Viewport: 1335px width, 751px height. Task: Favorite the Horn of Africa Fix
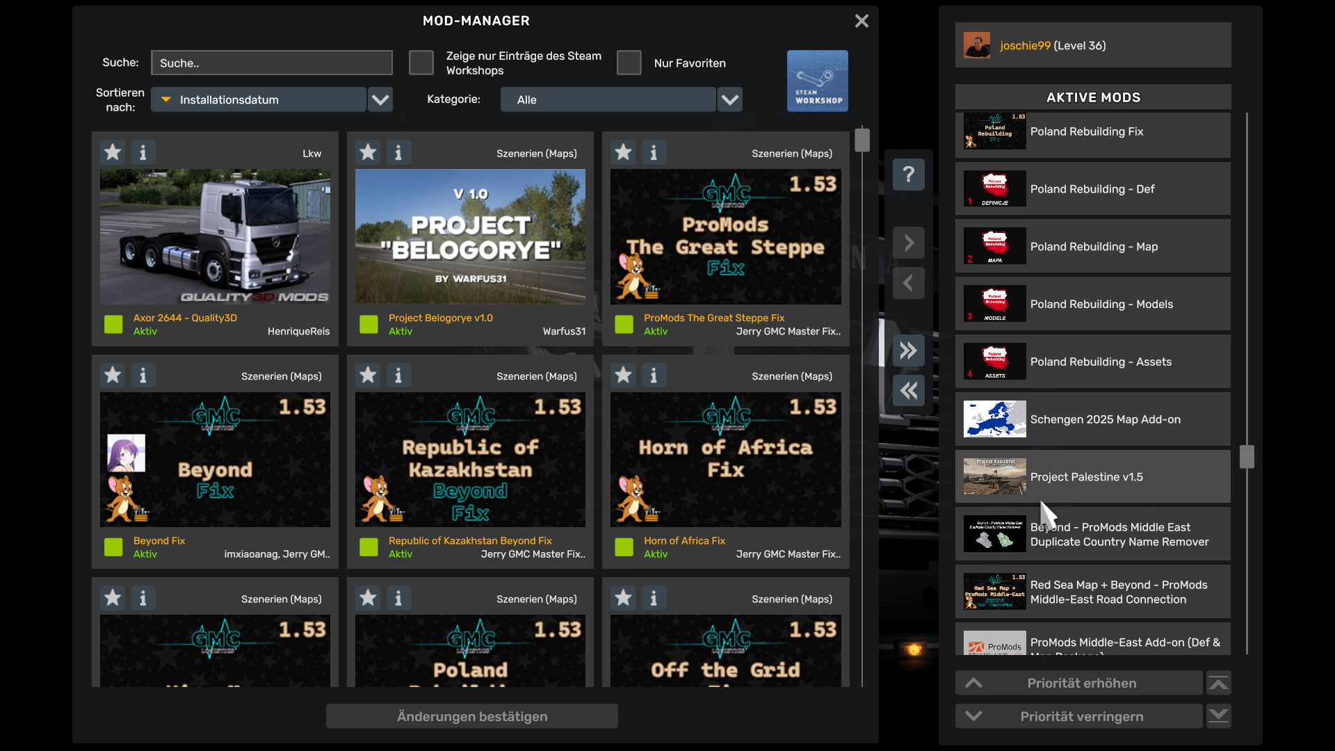(x=623, y=375)
